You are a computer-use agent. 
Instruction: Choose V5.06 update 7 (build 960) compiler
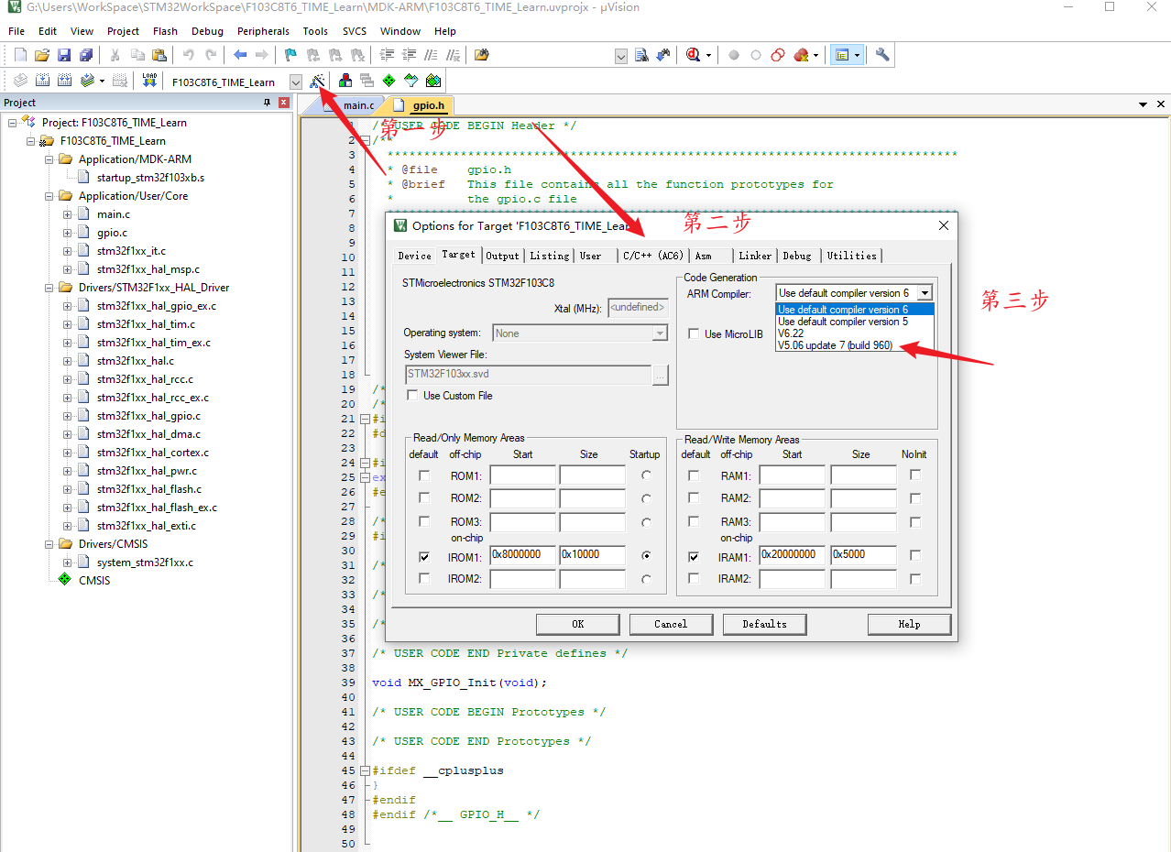point(835,345)
